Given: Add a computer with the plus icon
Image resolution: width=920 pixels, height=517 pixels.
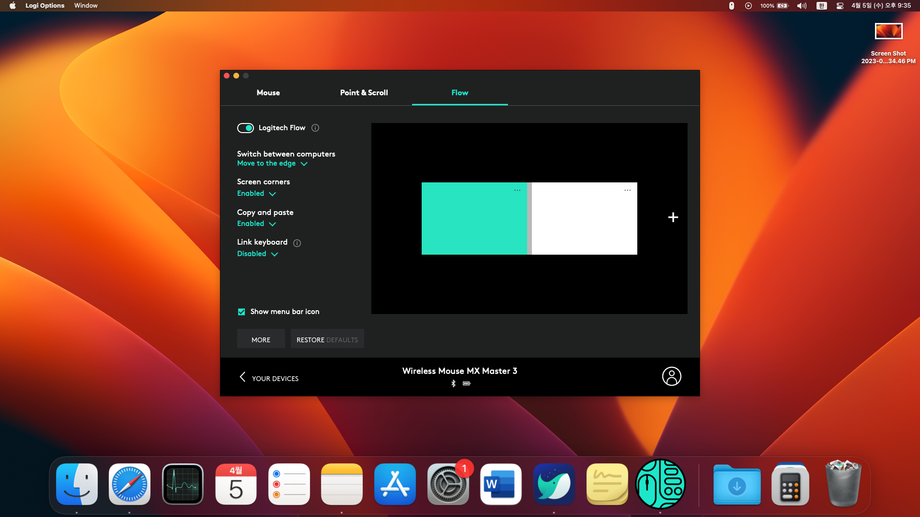Looking at the screenshot, I should [x=673, y=217].
